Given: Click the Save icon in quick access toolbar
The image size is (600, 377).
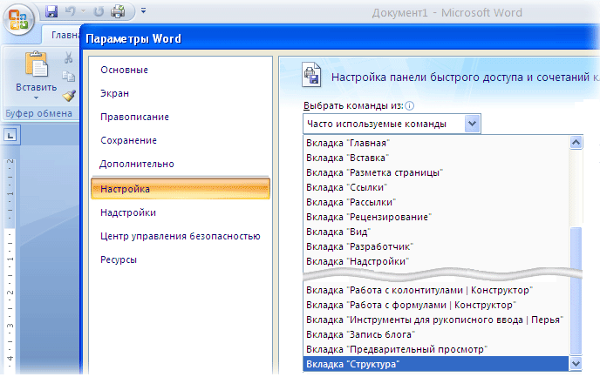Looking at the screenshot, I should [x=51, y=11].
